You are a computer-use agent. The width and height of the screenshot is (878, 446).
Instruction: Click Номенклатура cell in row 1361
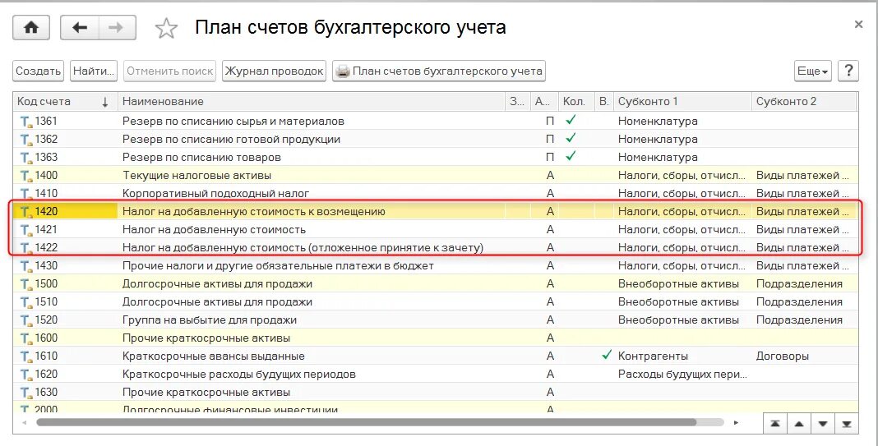point(658,122)
